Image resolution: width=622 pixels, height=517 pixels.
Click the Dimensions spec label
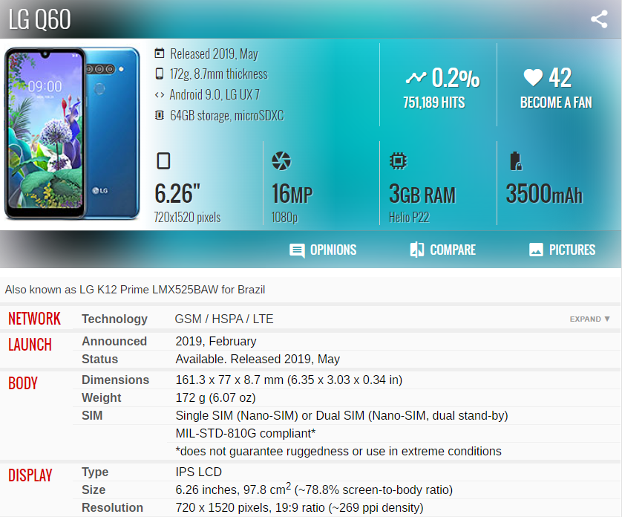pyautogui.click(x=115, y=380)
